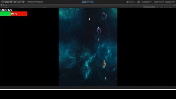The height and width of the screenshot is (99, 176).
Task: Toggle Local/Global handle rotation
Action: pyautogui.click(x=39, y=2)
